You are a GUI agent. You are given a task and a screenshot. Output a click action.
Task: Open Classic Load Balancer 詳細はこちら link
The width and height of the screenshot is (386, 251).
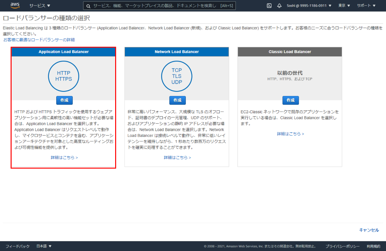(x=291, y=134)
